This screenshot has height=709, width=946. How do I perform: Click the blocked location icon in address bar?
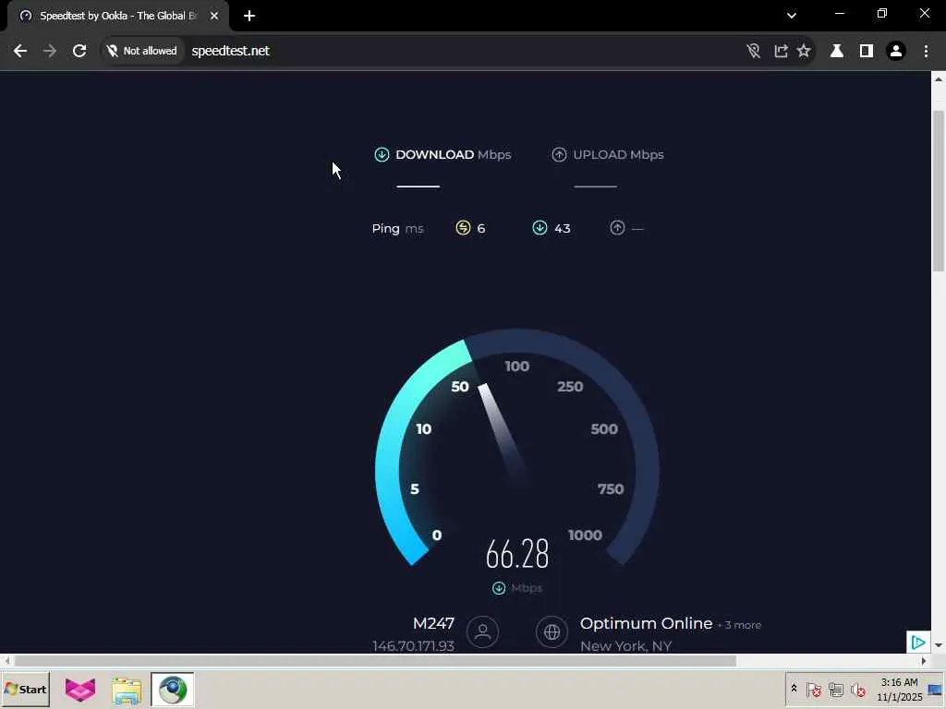click(x=753, y=51)
